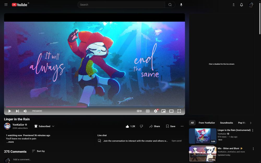This screenshot has width=261, height=163.
Task: Select From YonKaGor chip
Action: [x=207, y=123]
